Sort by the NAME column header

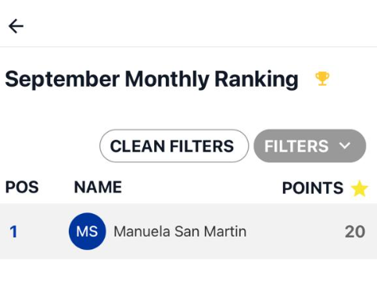point(98,187)
